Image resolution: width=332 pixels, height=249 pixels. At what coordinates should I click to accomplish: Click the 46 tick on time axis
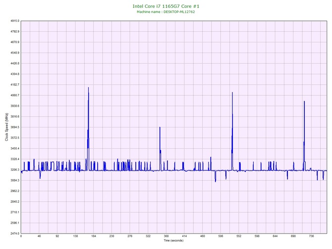39,236
